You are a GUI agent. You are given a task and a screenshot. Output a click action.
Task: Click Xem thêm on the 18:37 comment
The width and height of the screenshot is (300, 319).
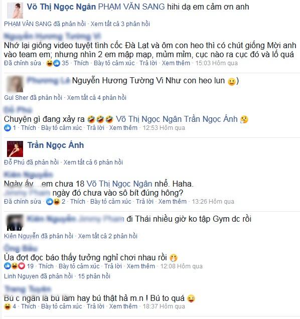coord(123,306)
